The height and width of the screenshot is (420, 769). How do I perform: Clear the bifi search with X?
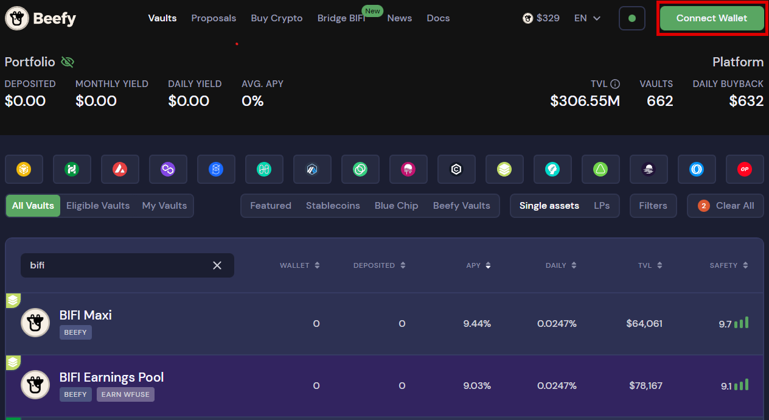217,265
